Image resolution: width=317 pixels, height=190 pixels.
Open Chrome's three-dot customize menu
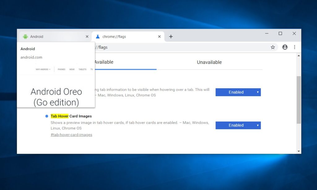pos(295,47)
